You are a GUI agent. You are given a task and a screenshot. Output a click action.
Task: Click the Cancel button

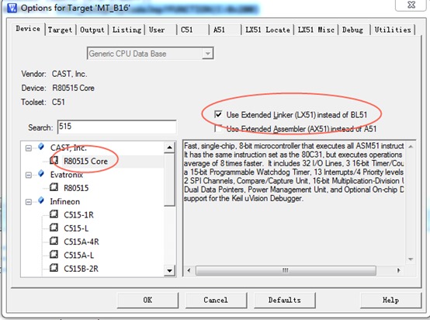point(216,300)
